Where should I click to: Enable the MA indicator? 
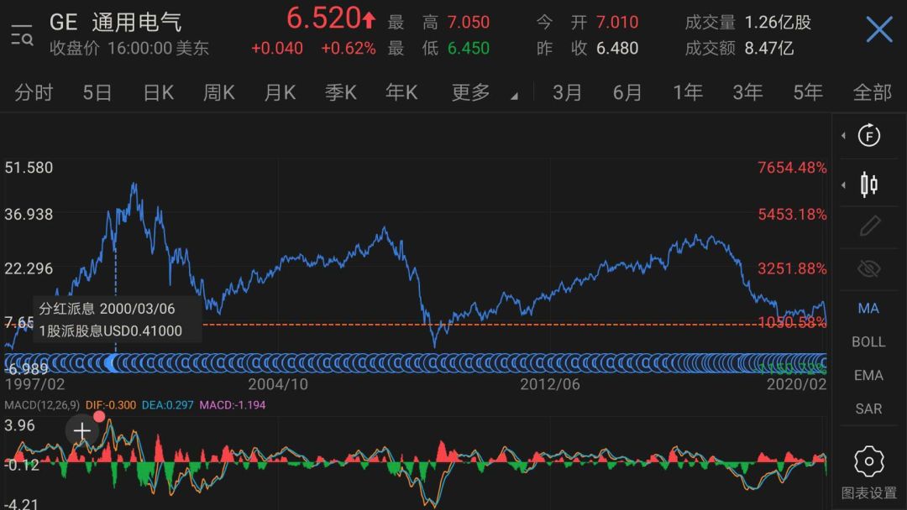tap(868, 309)
